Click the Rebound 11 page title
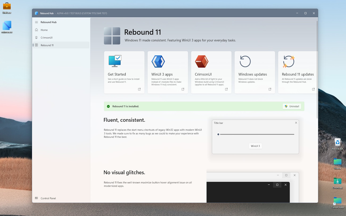346x216 pixels. point(143,32)
